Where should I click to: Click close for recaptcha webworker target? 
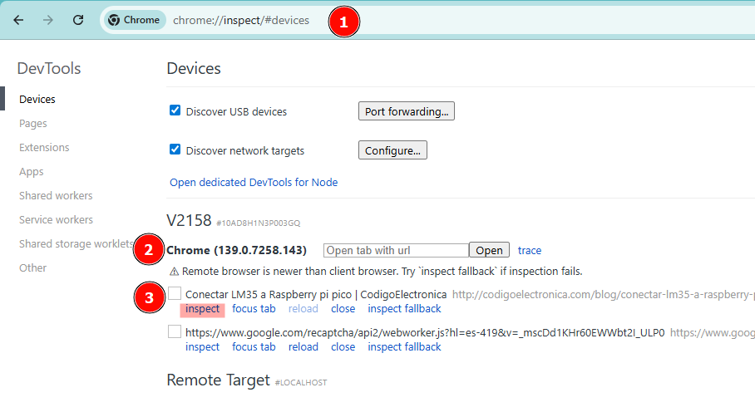(343, 347)
